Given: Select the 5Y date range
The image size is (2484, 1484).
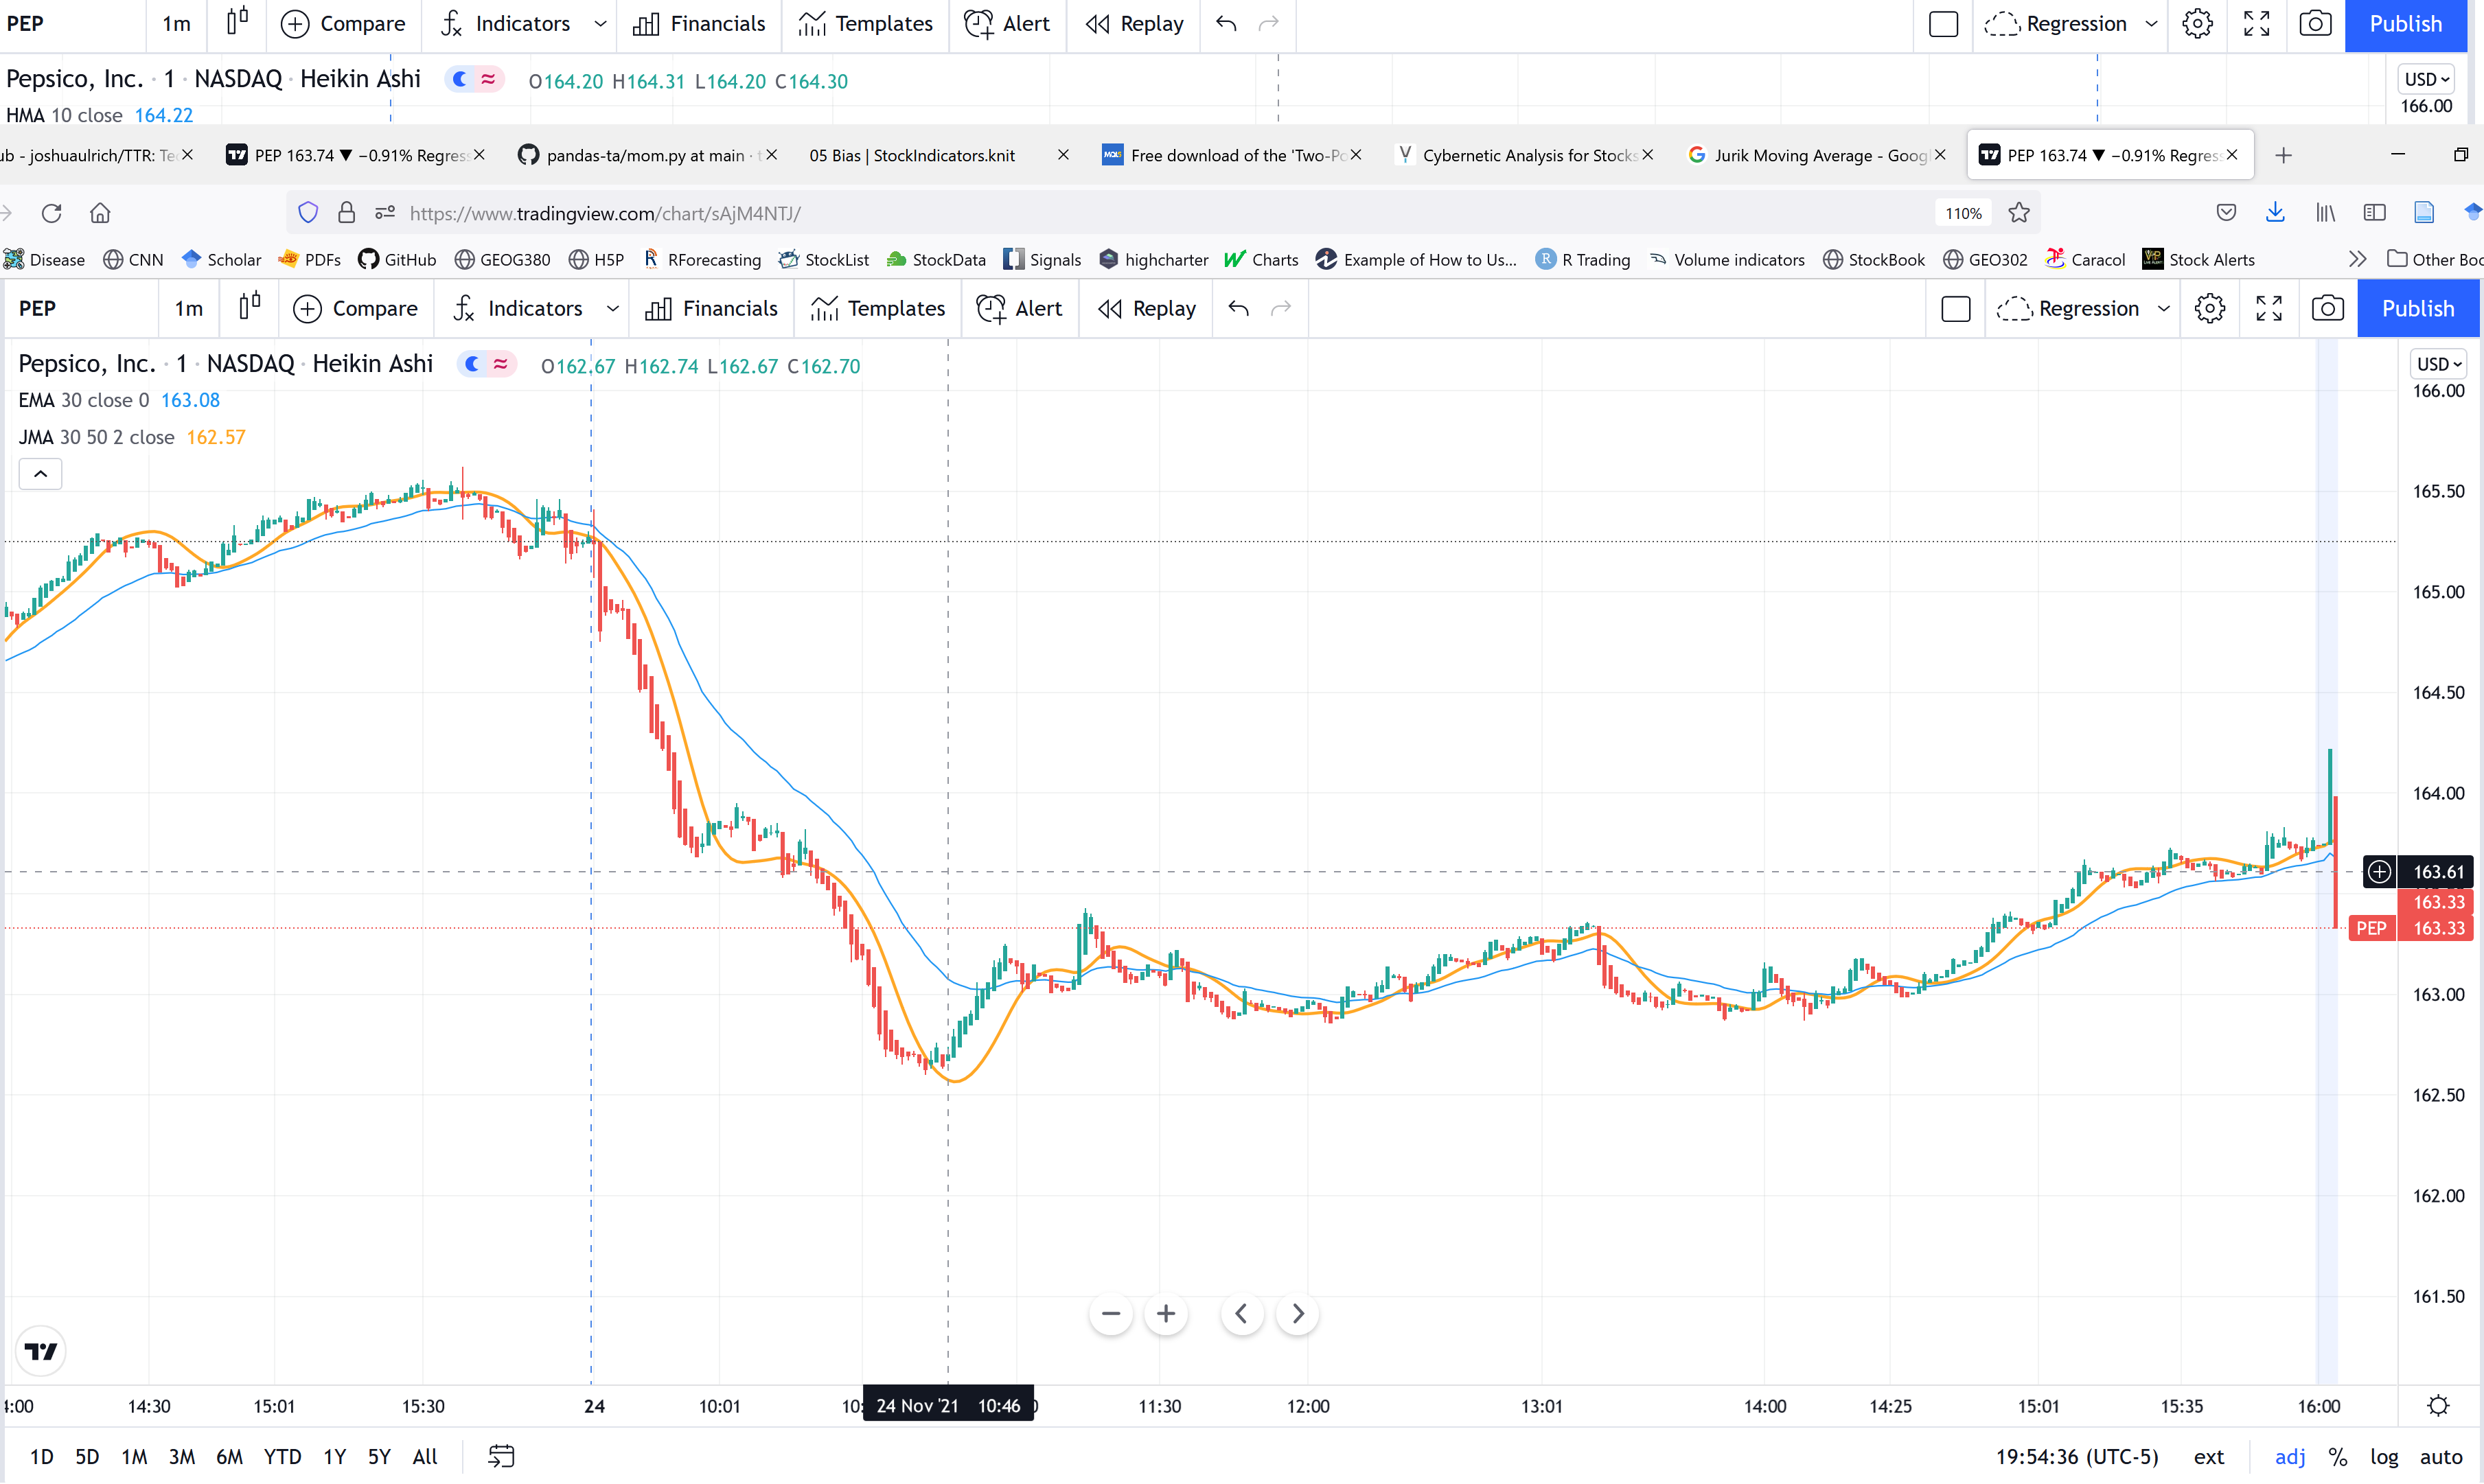Looking at the screenshot, I should click(x=379, y=1456).
